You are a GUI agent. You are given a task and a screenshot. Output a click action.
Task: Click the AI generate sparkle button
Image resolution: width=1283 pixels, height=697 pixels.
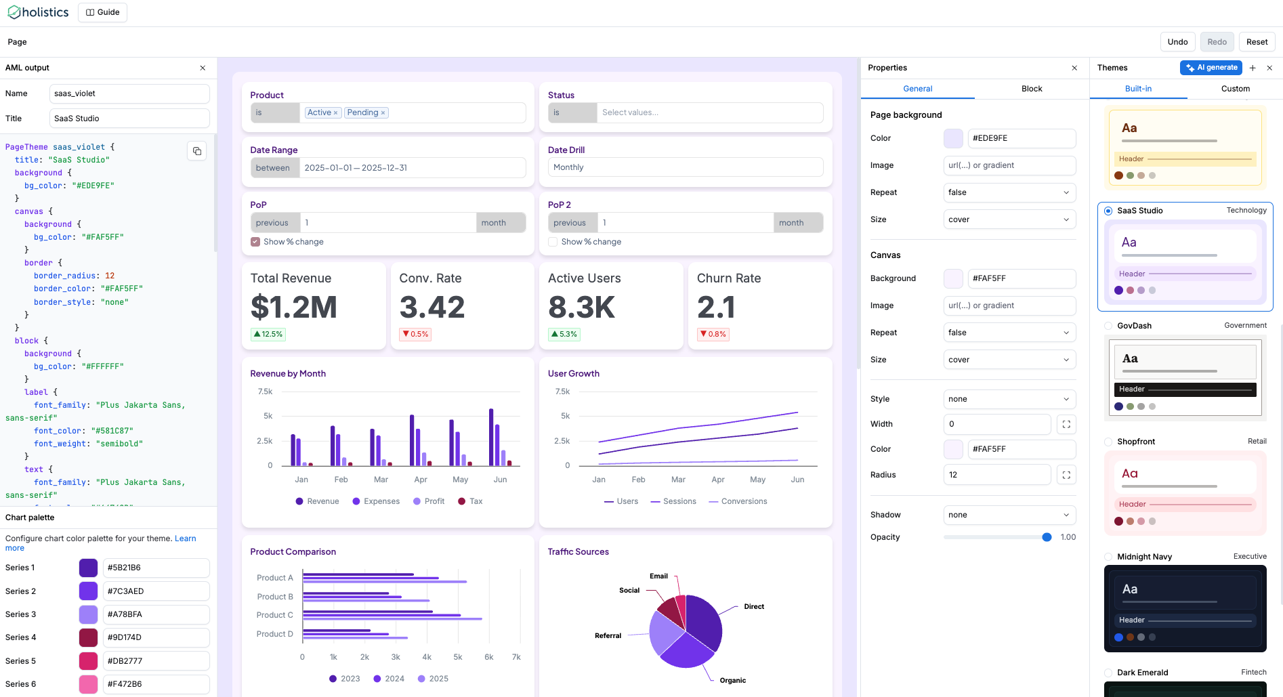click(x=1211, y=68)
